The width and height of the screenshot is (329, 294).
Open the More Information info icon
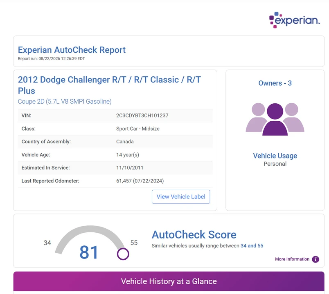click(x=315, y=259)
